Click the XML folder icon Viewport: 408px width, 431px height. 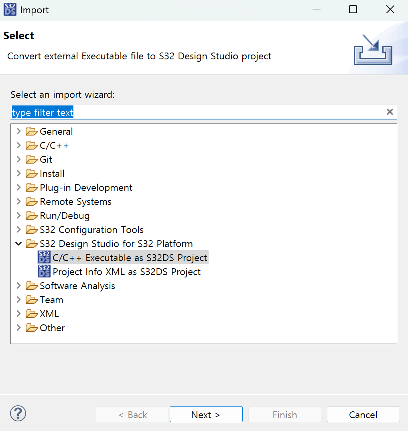32,314
